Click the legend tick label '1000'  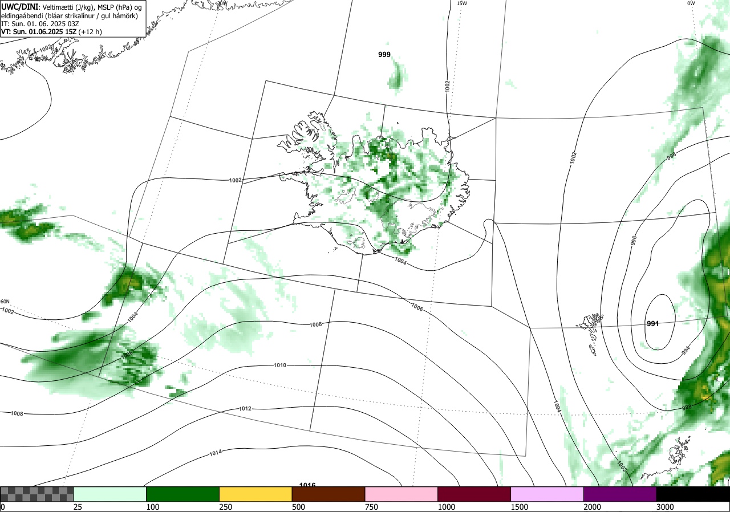447,507
